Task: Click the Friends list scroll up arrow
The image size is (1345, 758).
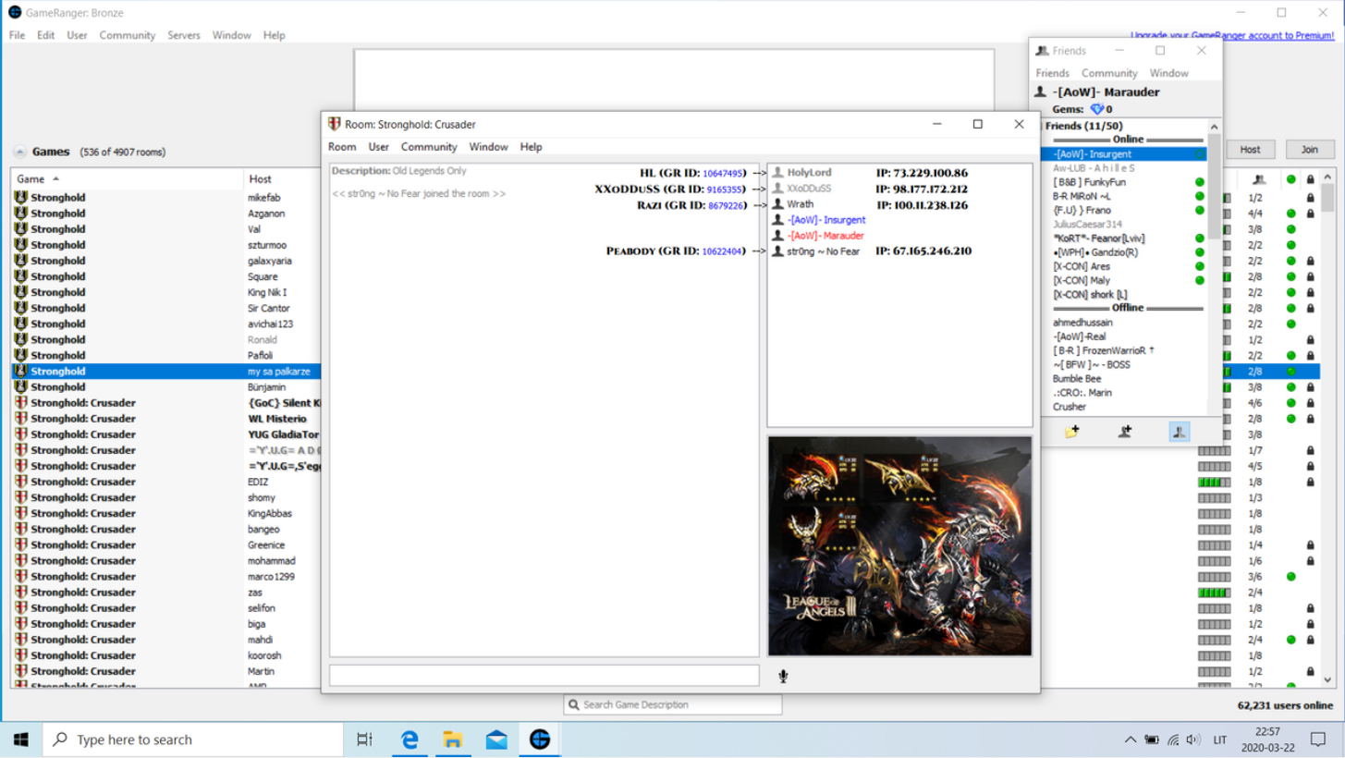Action: click(1215, 128)
